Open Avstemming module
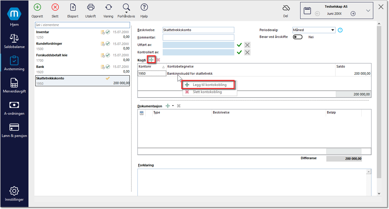389x209 pixels. pyautogui.click(x=14, y=63)
